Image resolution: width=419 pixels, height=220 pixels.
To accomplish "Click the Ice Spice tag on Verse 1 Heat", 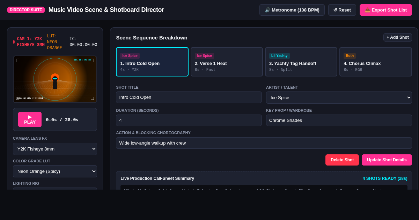I will point(204,56).
